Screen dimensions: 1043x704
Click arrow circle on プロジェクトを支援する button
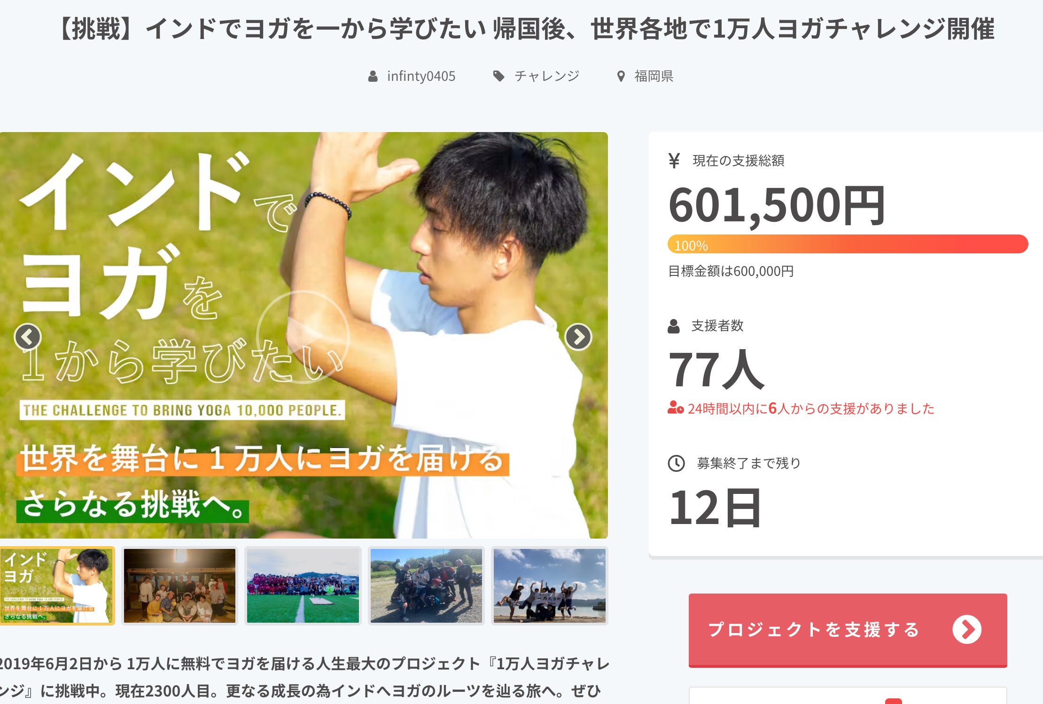coord(967,630)
